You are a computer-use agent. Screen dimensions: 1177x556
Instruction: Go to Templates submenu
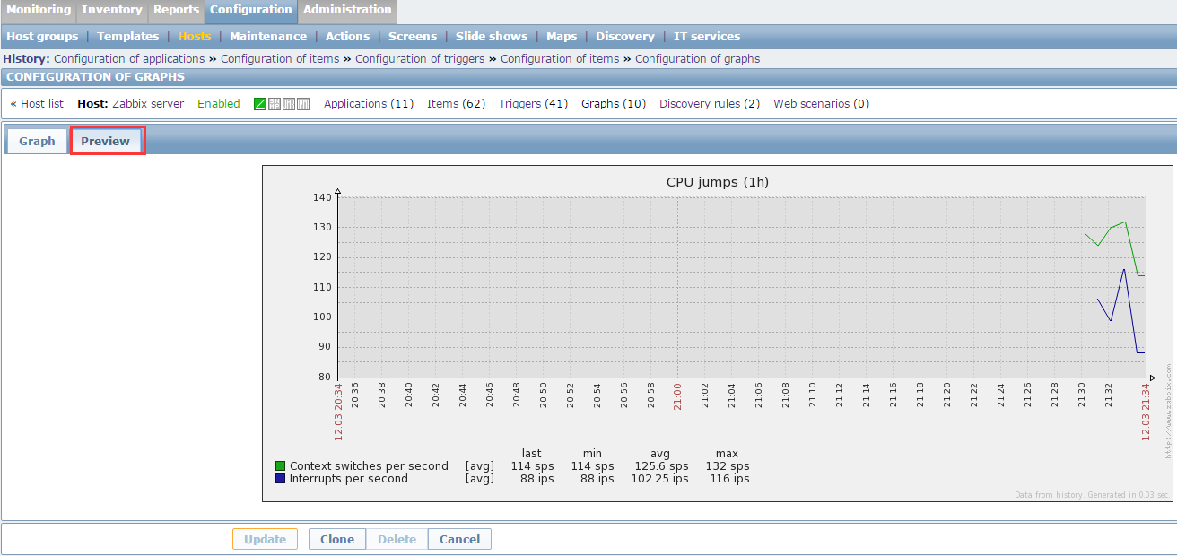click(127, 37)
